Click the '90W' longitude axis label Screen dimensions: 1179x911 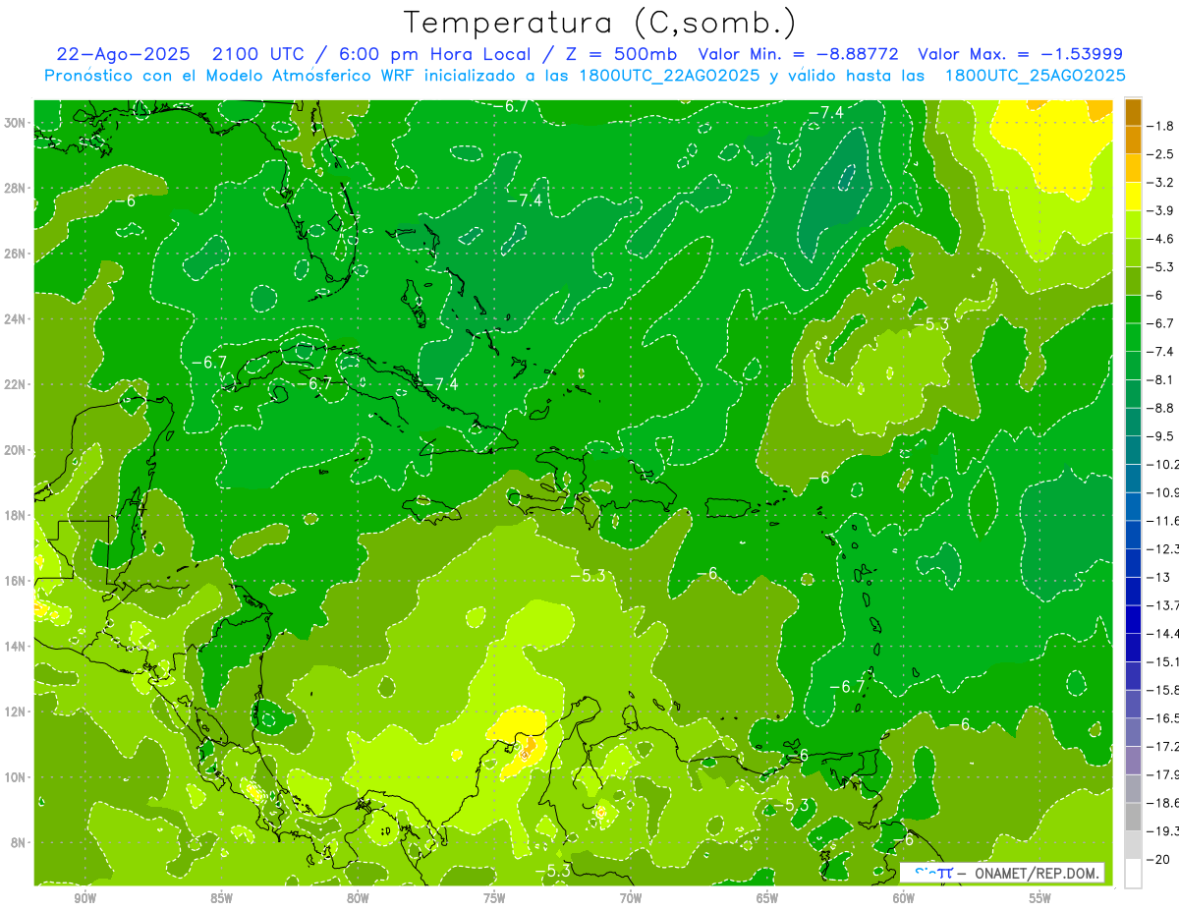tap(85, 898)
